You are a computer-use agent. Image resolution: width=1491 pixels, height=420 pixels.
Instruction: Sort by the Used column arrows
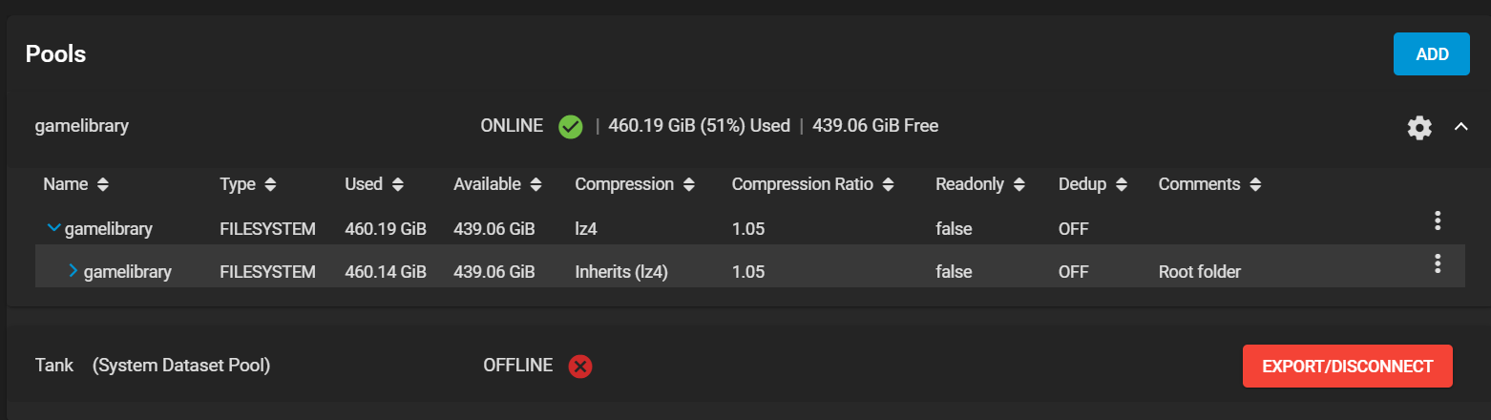pyautogui.click(x=374, y=184)
